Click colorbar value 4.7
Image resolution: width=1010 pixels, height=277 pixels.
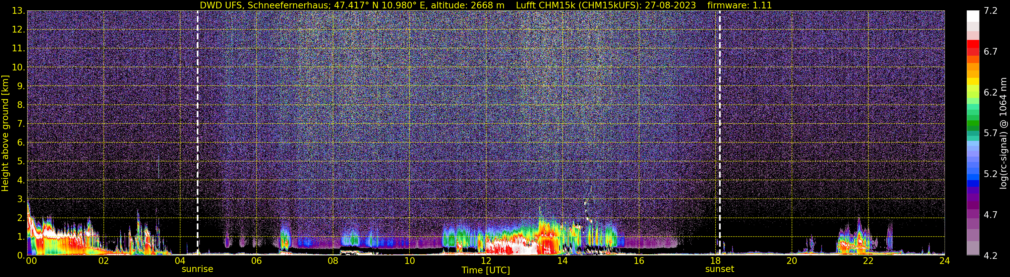(x=991, y=215)
